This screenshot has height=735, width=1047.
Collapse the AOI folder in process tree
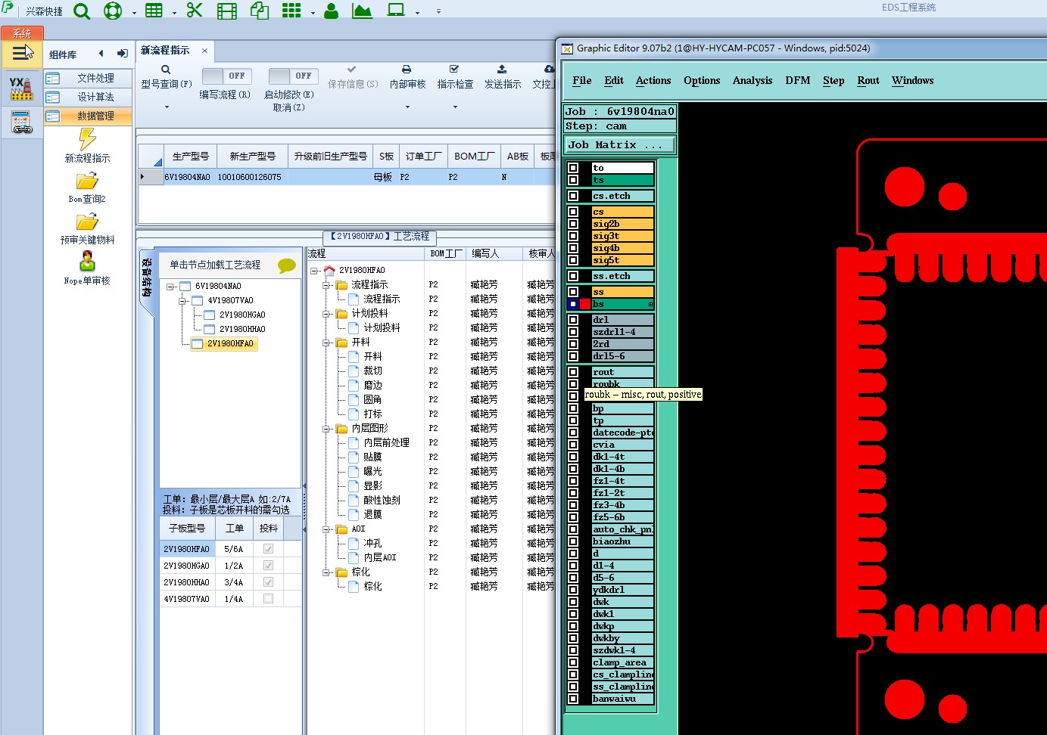(327, 529)
